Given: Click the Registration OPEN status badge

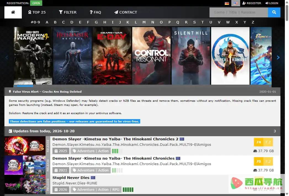Looking at the screenshot, I should (x=36, y=3).
